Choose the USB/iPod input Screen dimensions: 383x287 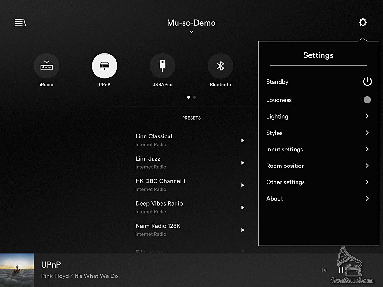[162, 66]
